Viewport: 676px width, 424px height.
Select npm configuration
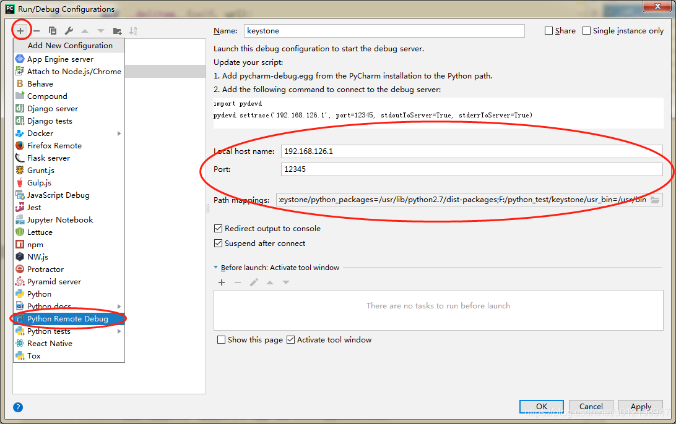69,245
